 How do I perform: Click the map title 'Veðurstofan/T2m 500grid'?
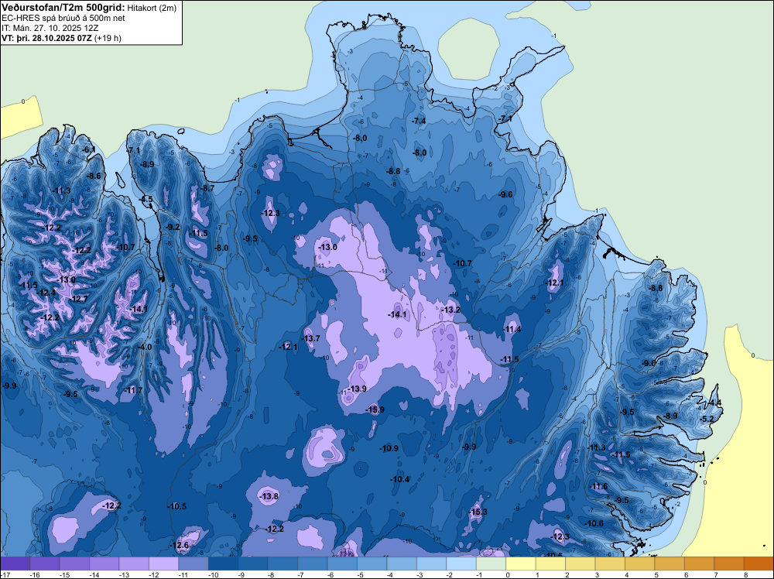point(63,8)
